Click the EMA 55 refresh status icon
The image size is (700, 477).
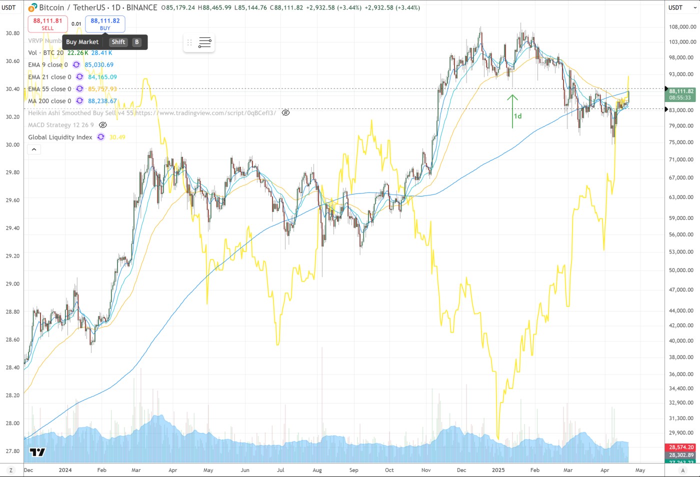tap(79, 89)
